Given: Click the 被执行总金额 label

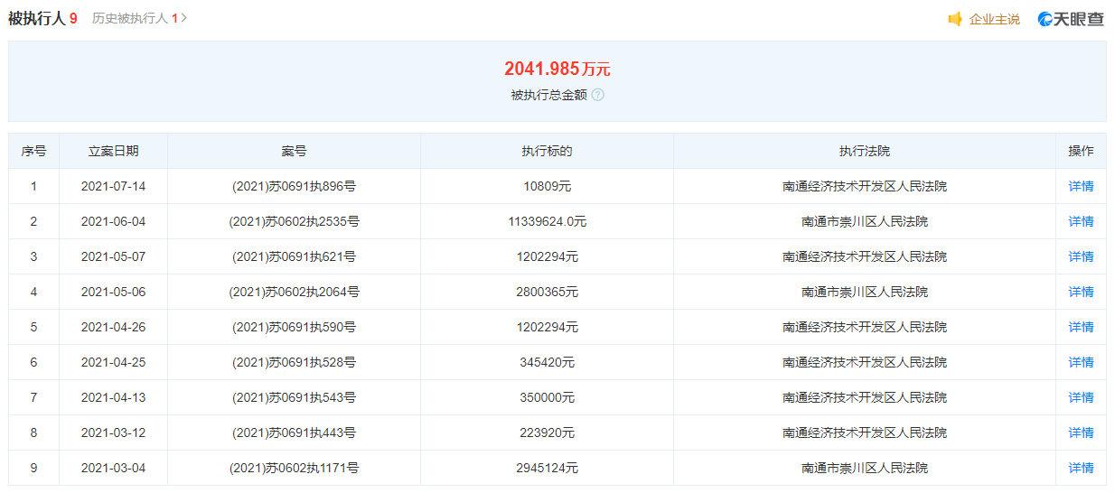Looking at the screenshot, I should coord(548,95).
